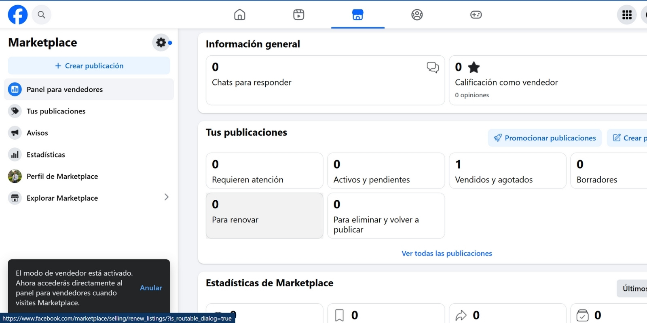Open the Facebook search icon
647x323 pixels.
41,15
